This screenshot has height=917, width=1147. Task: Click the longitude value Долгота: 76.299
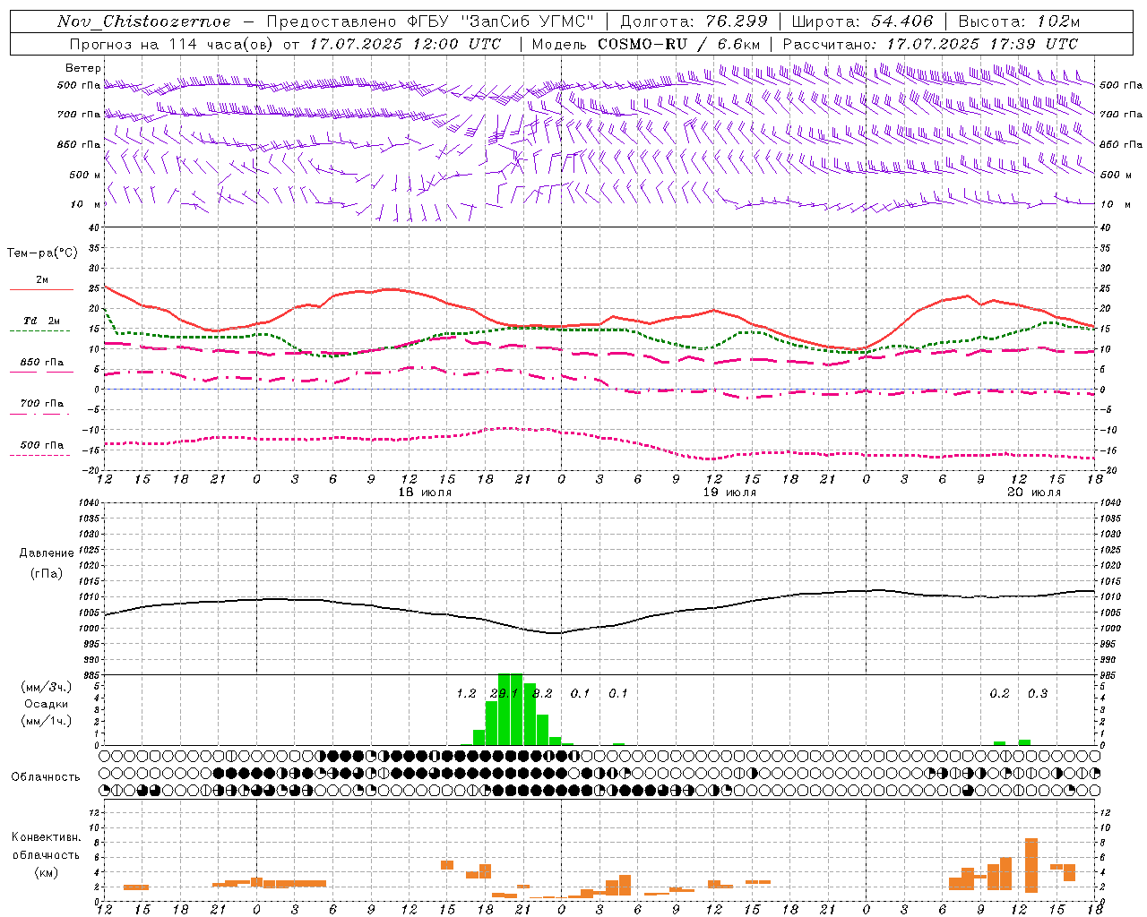click(x=694, y=21)
